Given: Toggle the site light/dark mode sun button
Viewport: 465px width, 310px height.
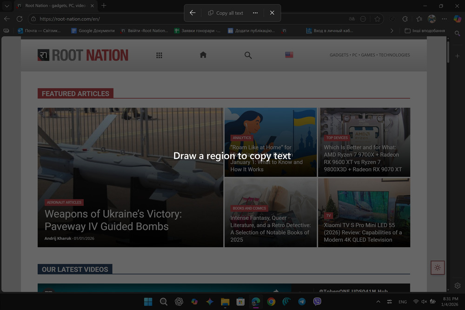Looking at the screenshot, I should tap(438, 268).
